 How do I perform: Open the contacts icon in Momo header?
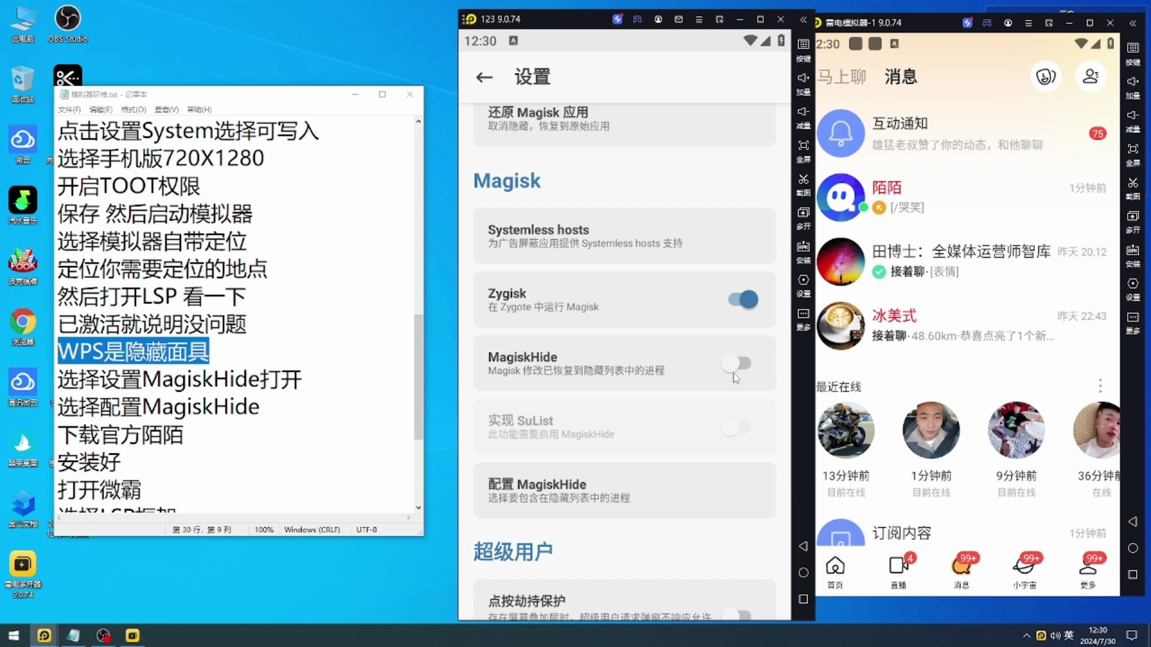(x=1090, y=77)
